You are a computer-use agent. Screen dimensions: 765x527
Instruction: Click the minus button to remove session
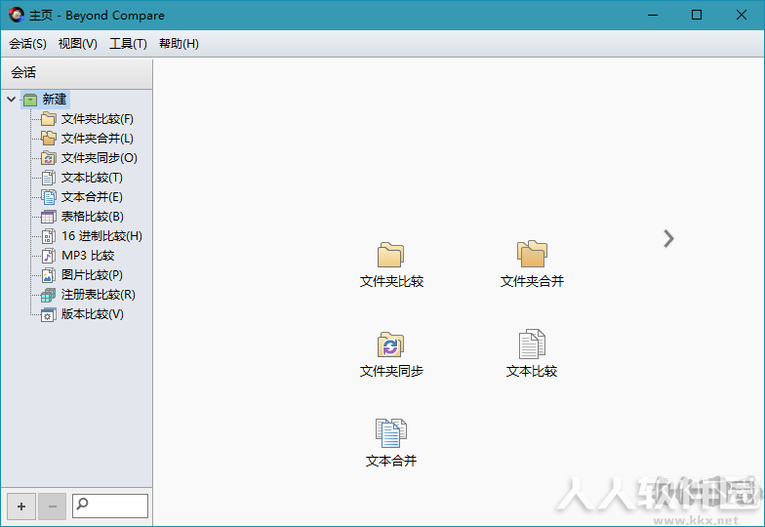[53, 506]
